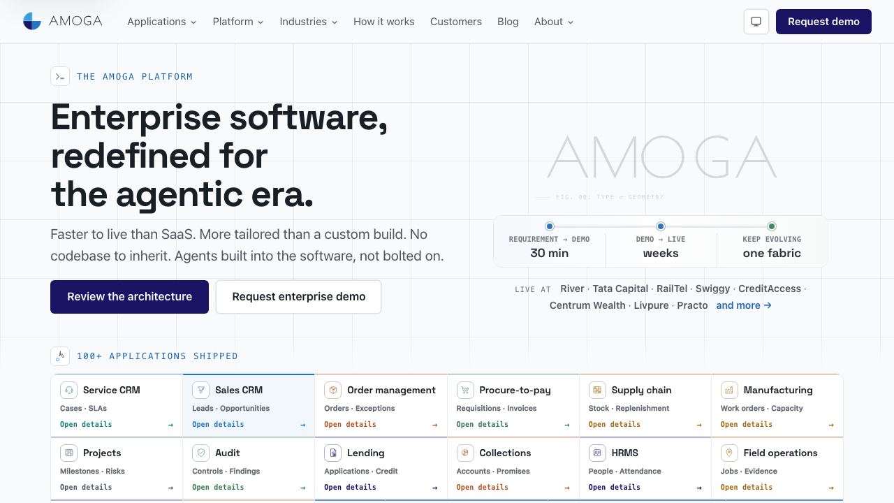Expand the Applications menu
894x503 pixels.
click(x=161, y=22)
